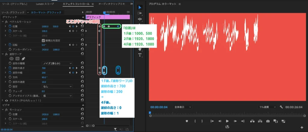The height and width of the screenshot is (132, 308).
Task: Click the 位置 value 1000.0
Action: coord(45,26)
